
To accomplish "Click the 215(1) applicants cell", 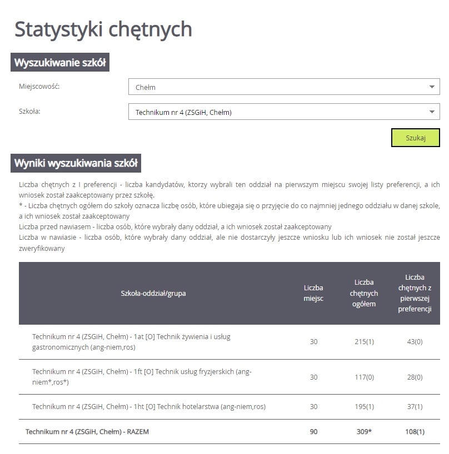I will (x=364, y=342).
